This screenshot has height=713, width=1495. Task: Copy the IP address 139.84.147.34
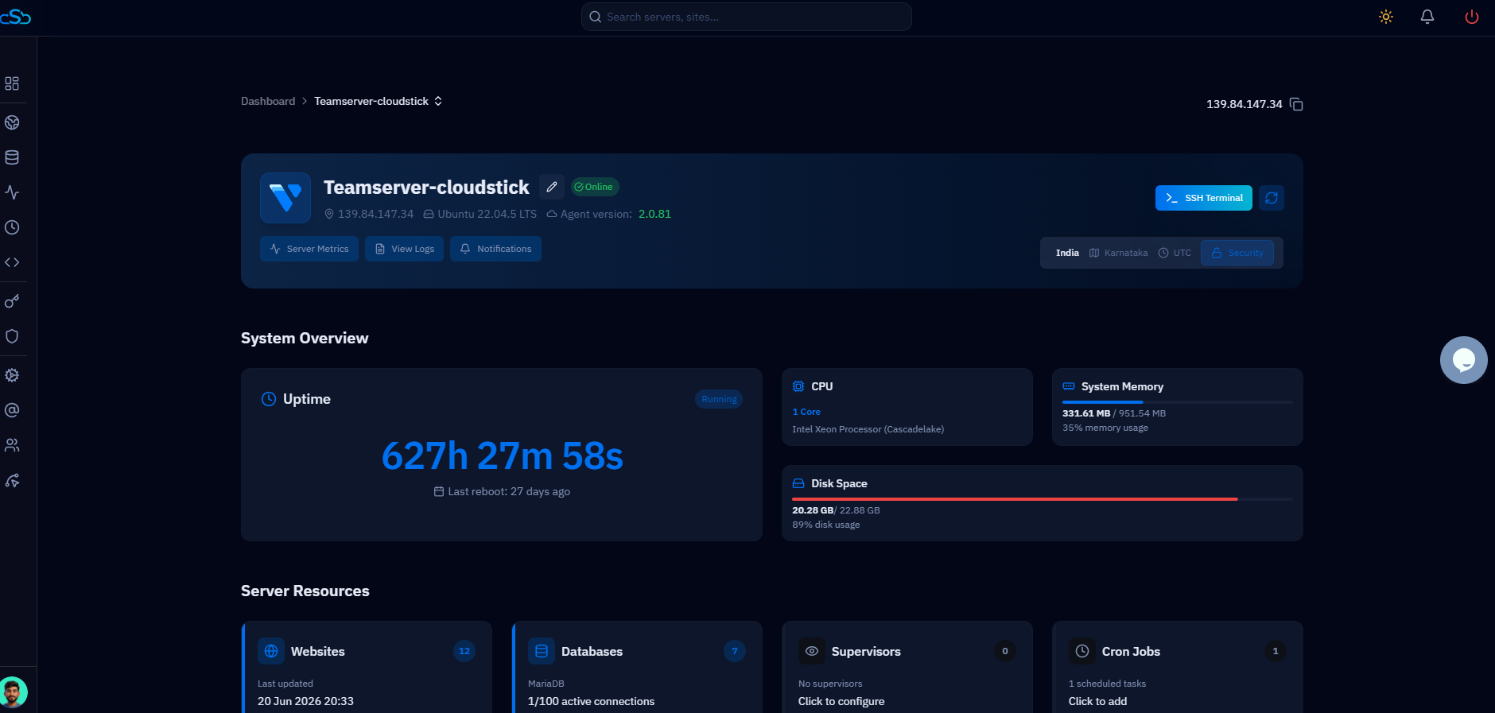pos(1296,104)
